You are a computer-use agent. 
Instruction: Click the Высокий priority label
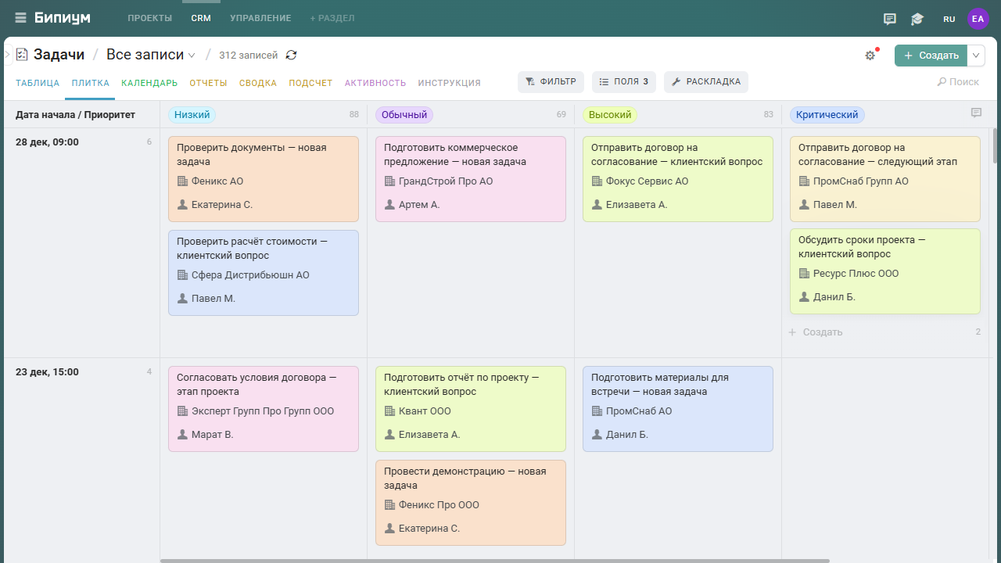coord(610,115)
